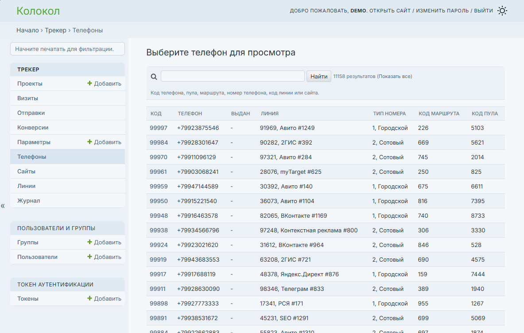Click the ПОЛЬЗОВАТЕЛИ И ГРУППЫ section header
The height and width of the screenshot is (333, 524).
(56, 228)
